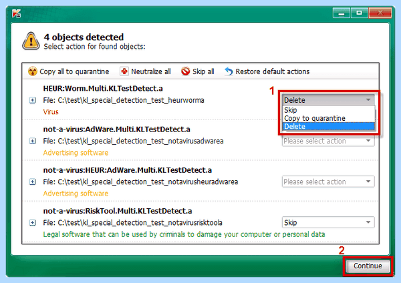Click Restore default actions label

pyautogui.click(x=273, y=71)
